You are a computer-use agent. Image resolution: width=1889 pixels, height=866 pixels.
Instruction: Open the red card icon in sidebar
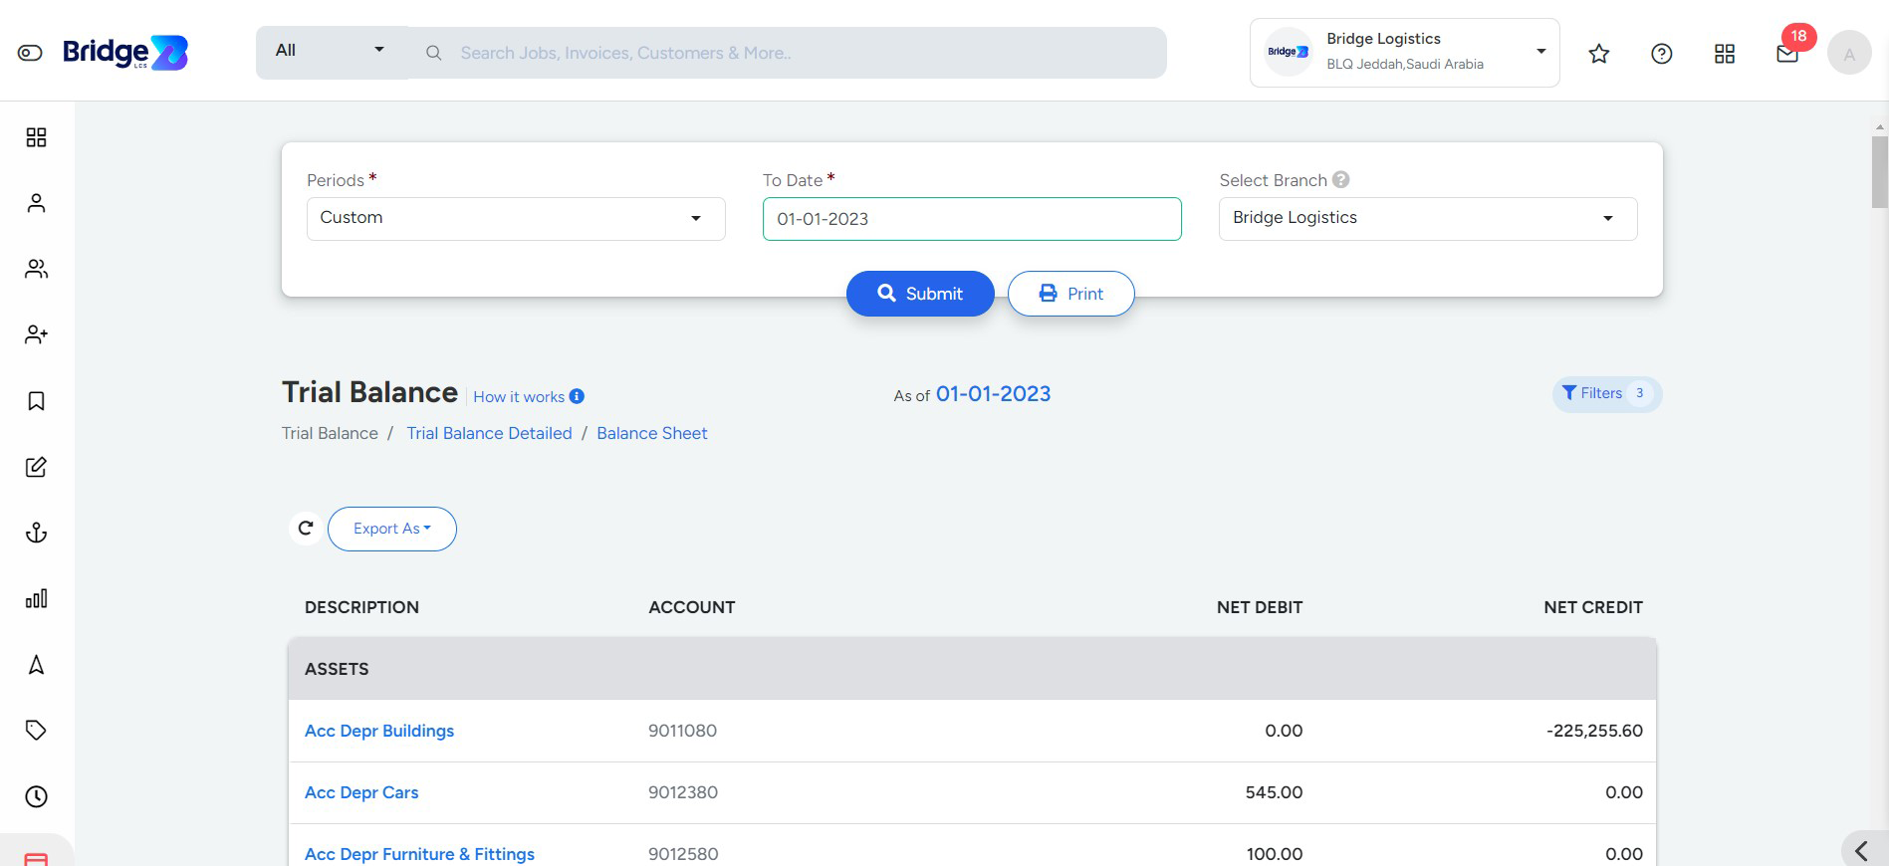click(36, 858)
